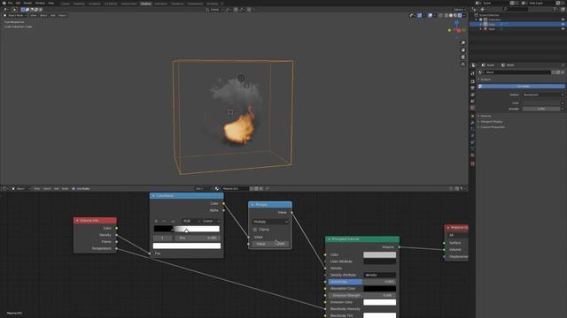
Task: Select material preview shading icon
Action: coord(455,16)
